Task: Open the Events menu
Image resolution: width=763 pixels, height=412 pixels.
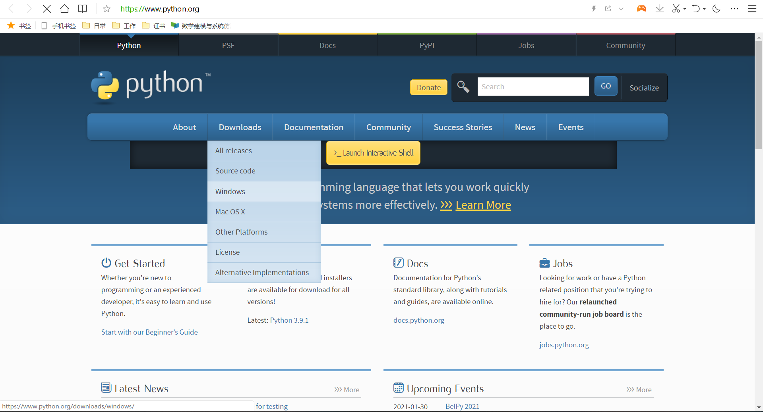Action: 571,127
